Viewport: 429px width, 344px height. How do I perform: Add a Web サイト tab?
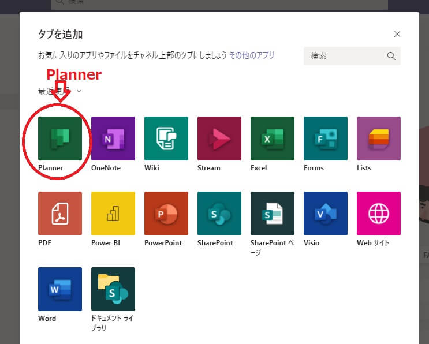tap(379, 214)
